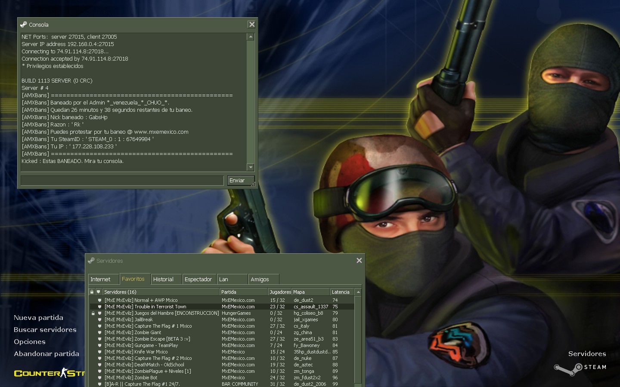Click the console scrollbar up arrow

pyautogui.click(x=251, y=37)
